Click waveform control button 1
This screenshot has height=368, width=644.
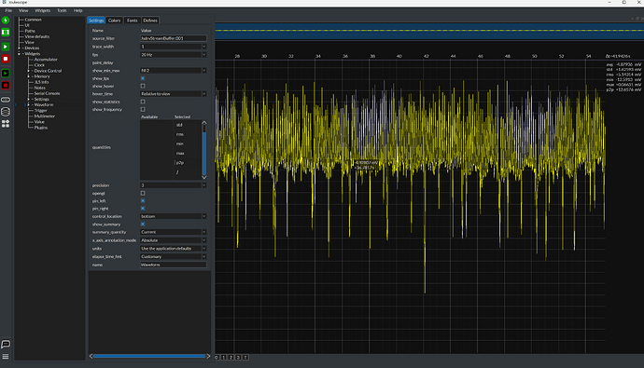(224, 358)
